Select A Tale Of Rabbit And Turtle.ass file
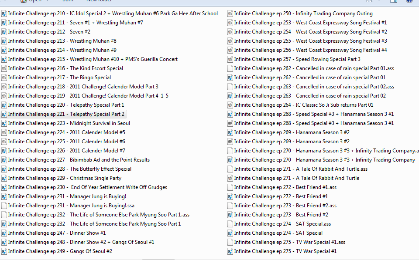Image resolution: width=419 pixels, height=260 pixels. pos(300,169)
